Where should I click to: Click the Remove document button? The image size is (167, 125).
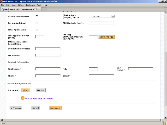click(x=41, y=90)
